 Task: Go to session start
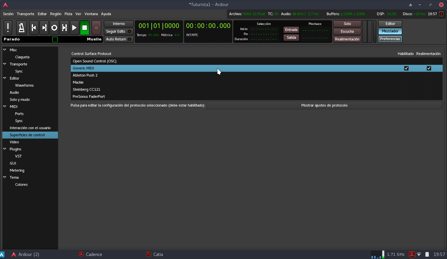pyautogui.click(x=34, y=28)
